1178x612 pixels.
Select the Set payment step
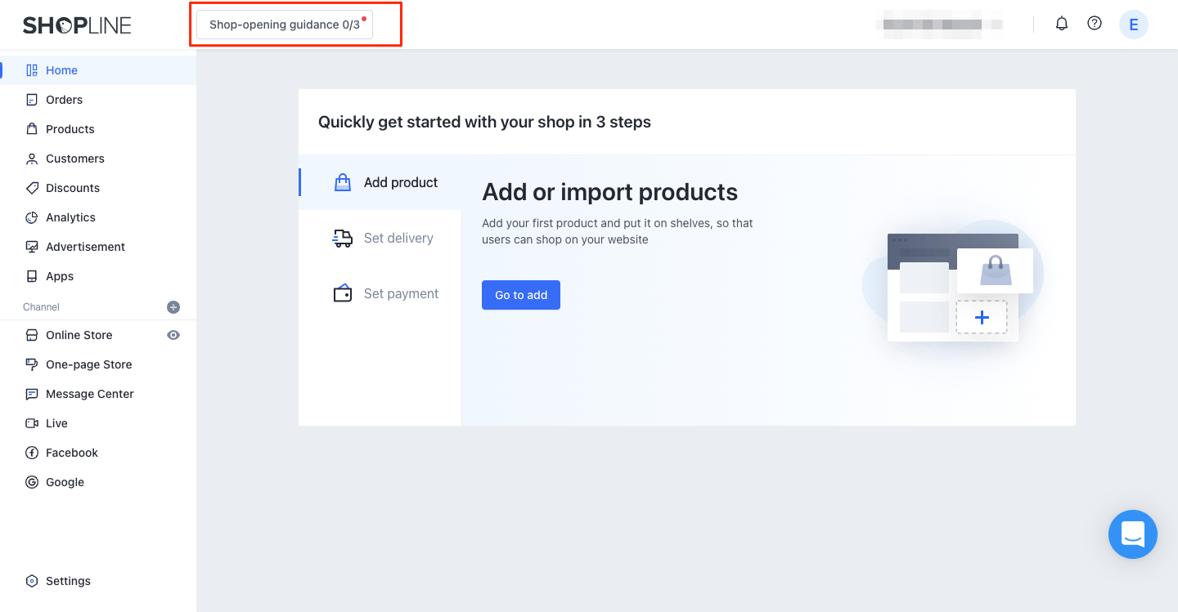(x=385, y=293)
